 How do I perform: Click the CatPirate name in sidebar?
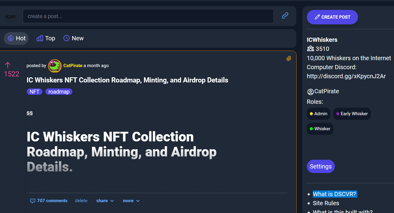pyautogui.click(x=327, y=91)
